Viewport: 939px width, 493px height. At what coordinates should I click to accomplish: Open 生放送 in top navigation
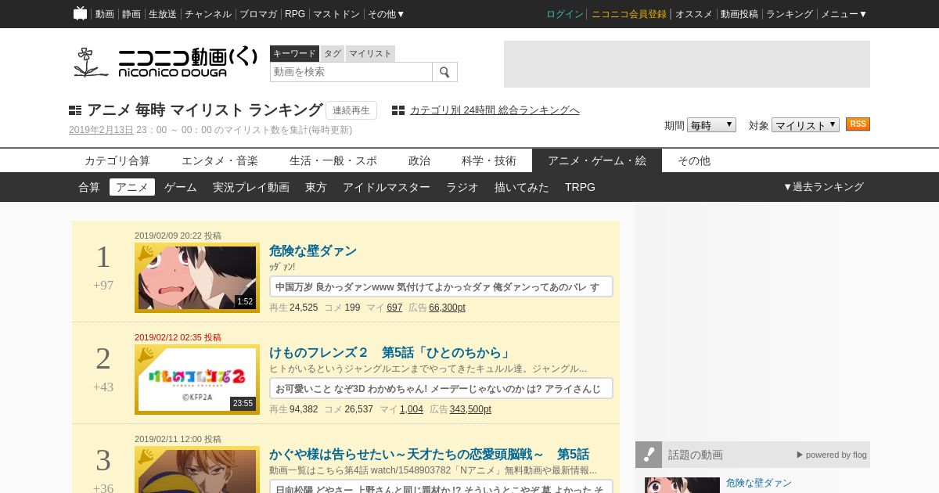163,14
